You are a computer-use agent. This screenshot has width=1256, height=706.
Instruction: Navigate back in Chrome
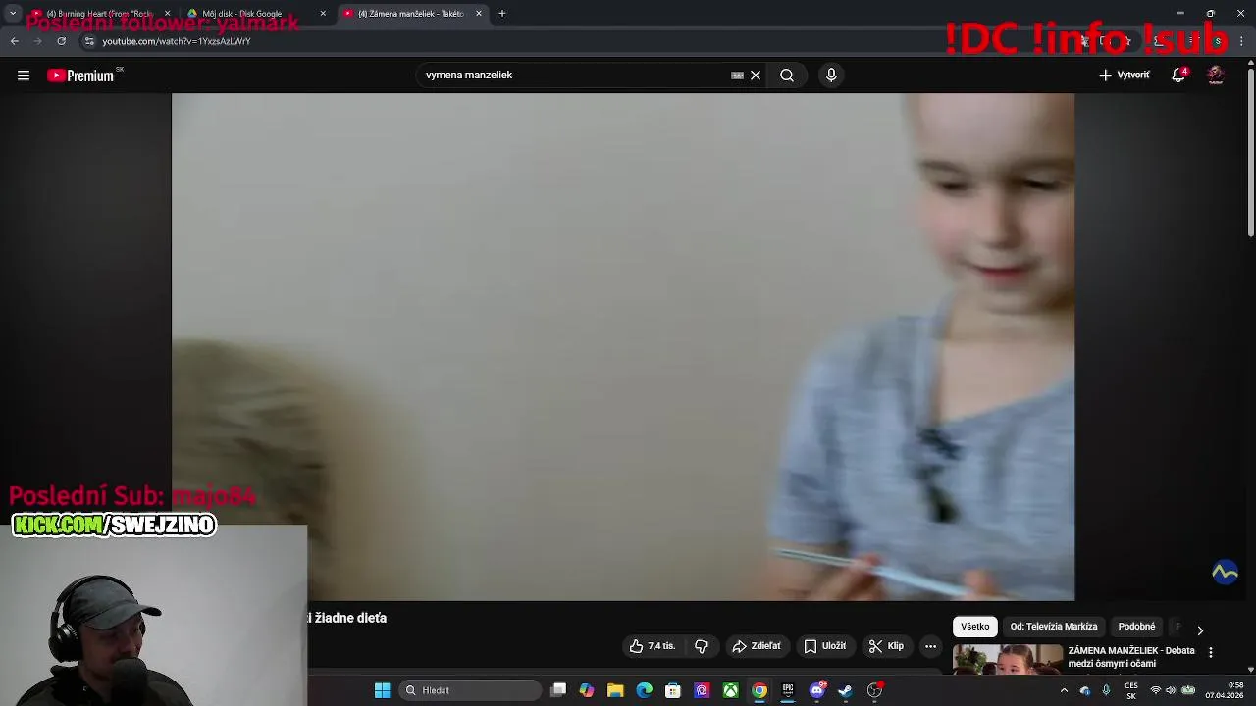(x=14, y=41)
